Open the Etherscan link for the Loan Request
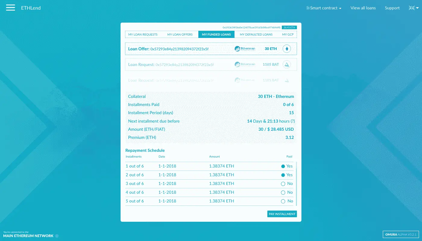Screen dimensions: 422x241 tap(245, 64)
